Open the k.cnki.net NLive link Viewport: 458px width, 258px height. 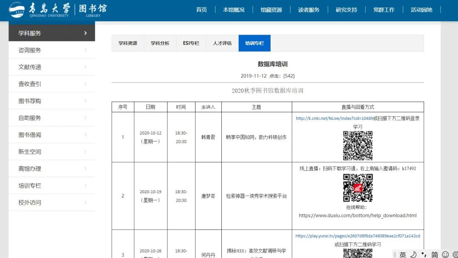point(334,118)
